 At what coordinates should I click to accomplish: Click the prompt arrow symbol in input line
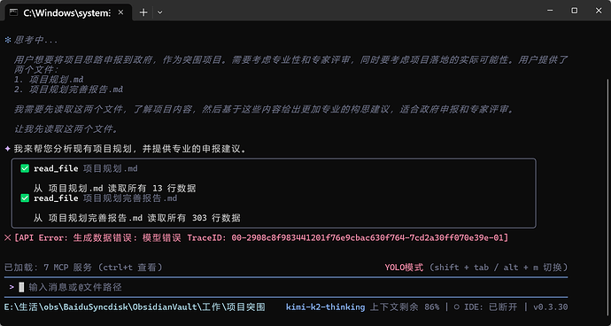pyautogui.click(x=12, y=287)
